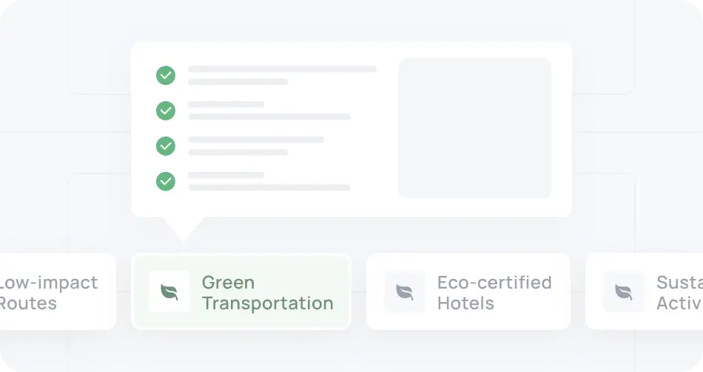Click the top line of third checklist item

tap(256, 139)
